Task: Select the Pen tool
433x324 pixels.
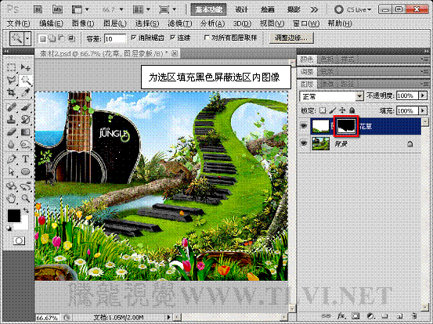Action: click(11, 159)
